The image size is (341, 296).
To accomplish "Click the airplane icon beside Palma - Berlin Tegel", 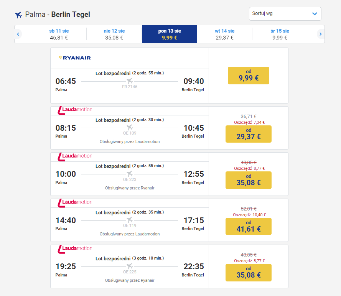I will click(18, 15).
